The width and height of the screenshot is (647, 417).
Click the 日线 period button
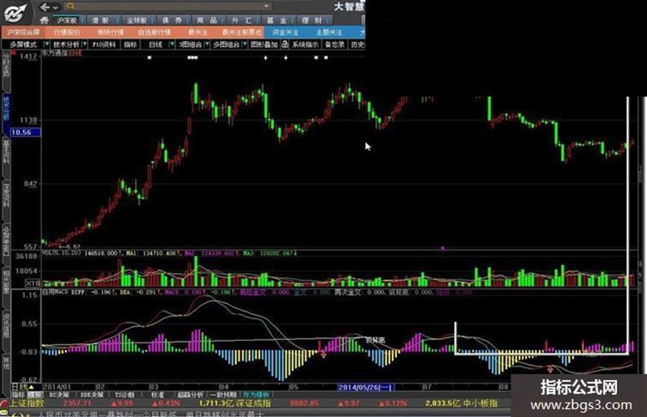coord(155,45)
